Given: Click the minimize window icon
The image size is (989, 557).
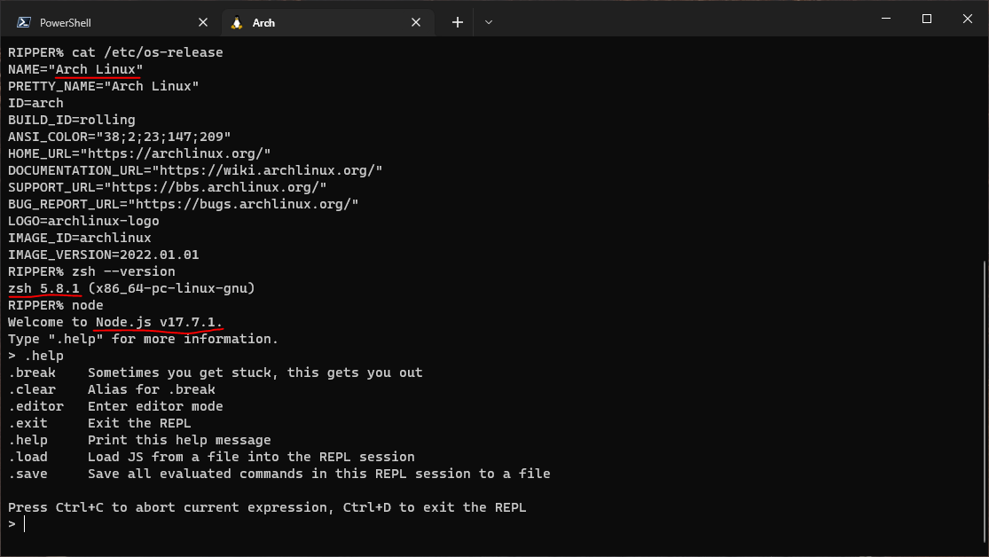Looking at the screenshot, I should (x=885, y=18).
